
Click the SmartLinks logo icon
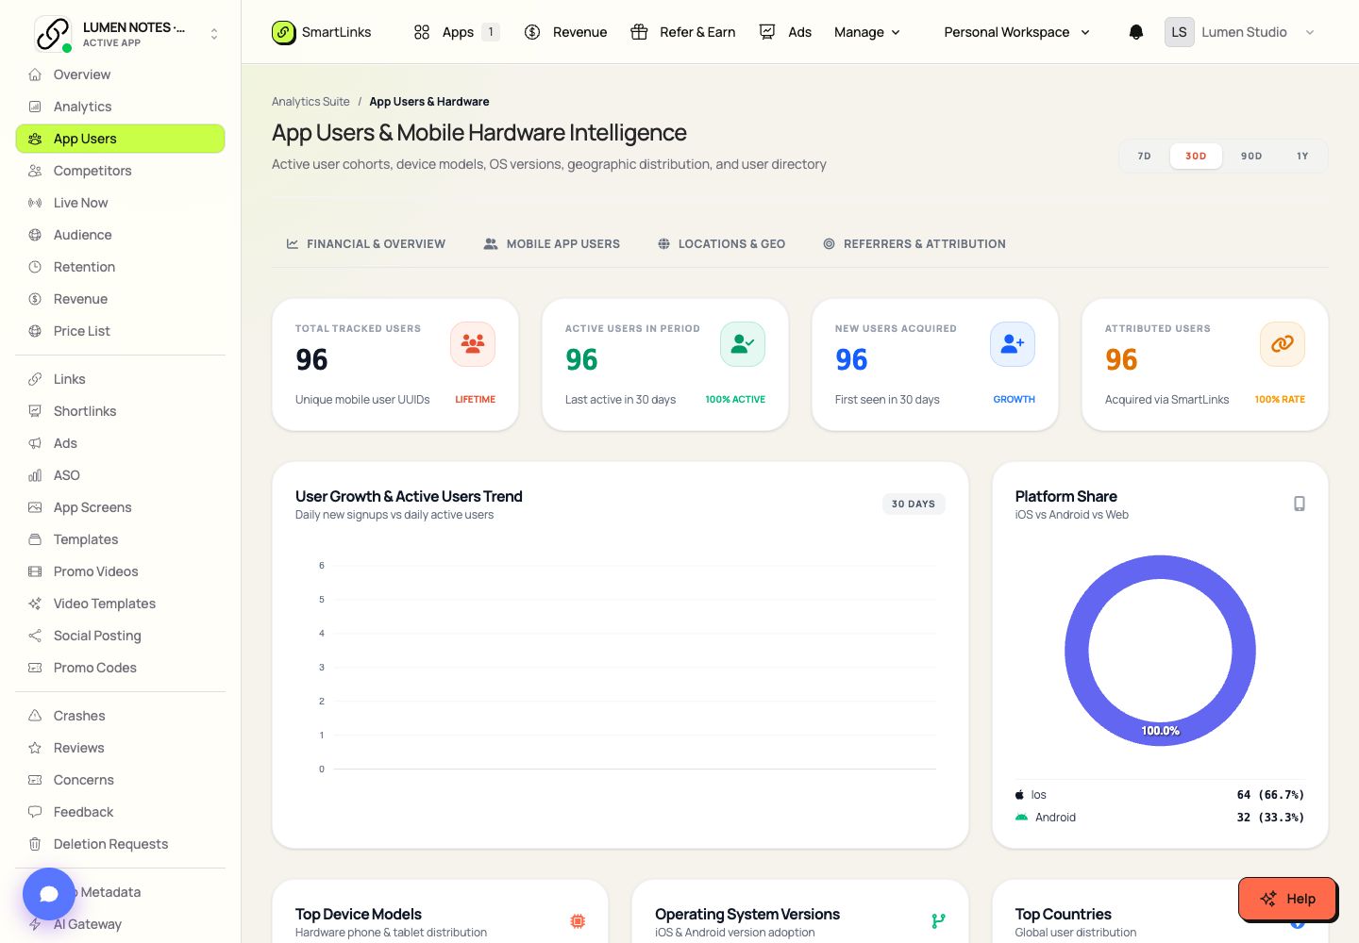(x=283, y=32)
